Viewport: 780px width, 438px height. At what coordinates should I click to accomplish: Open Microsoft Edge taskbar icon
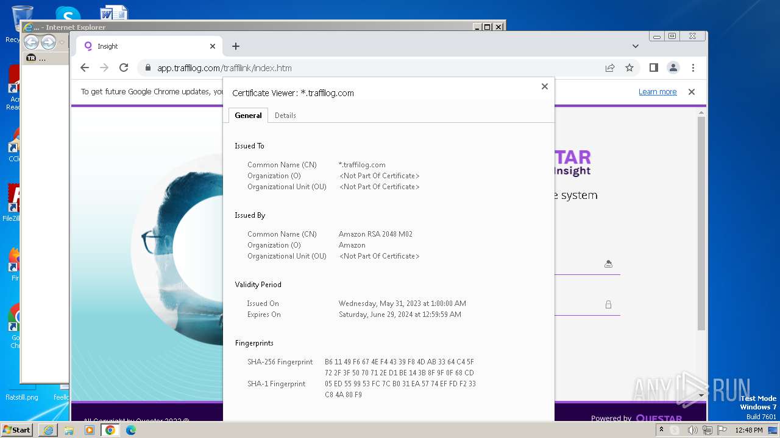[x=131, y=430]
